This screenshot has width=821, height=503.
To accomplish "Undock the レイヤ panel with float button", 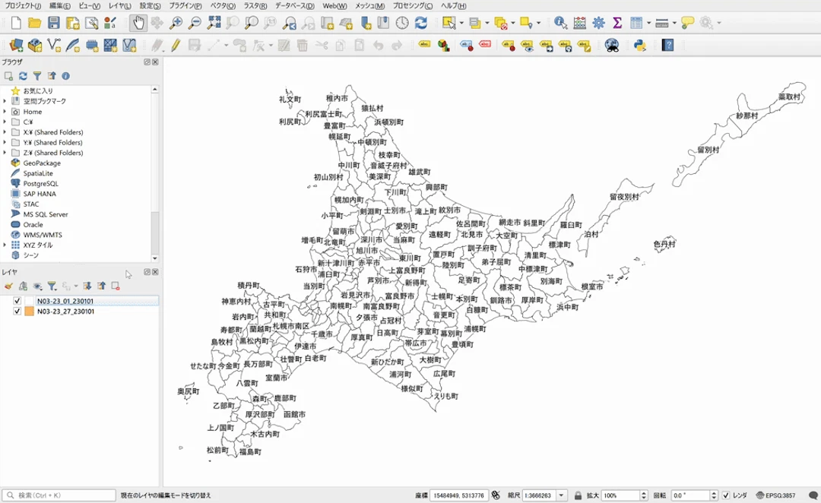I will click(x=147, y=272).
